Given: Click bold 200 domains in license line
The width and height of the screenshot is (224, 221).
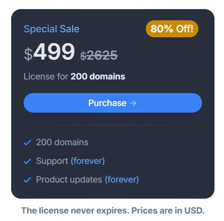Looking at the screenshot, I should (98, 77).
